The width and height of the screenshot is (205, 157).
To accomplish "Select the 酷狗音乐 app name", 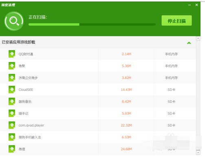I will (x=25, y=102).
